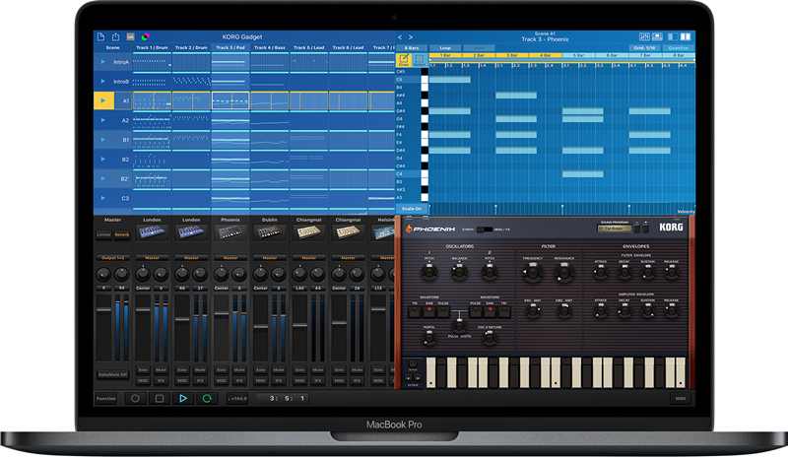788x457 pixels.
Task: Click the stop button in transport bar
Action: (160, 398)
